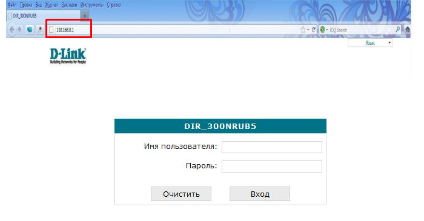
Task: Open the Справка menu
Action: [x=114, y=5]
